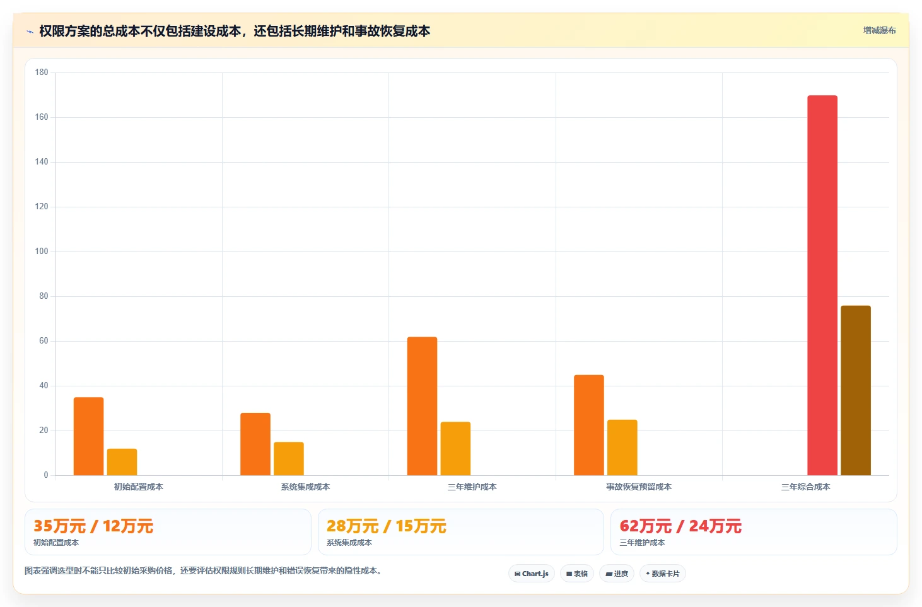Viewport: 922px width, 607px height.
Task: Click y-axis value 20
Action: (x=44, y=431)
